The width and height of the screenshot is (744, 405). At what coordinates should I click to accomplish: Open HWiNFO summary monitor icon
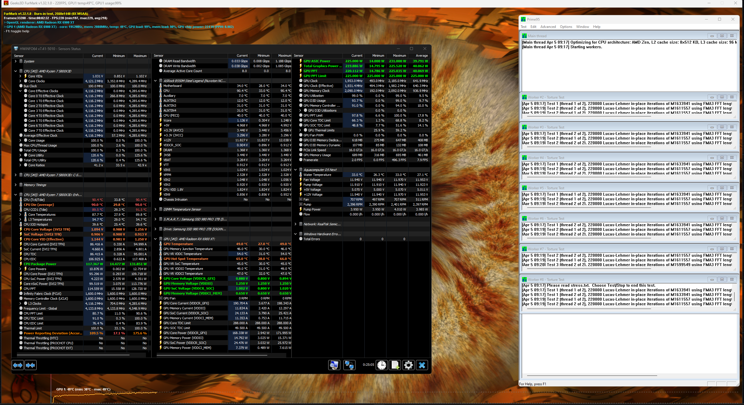[334, 365]
